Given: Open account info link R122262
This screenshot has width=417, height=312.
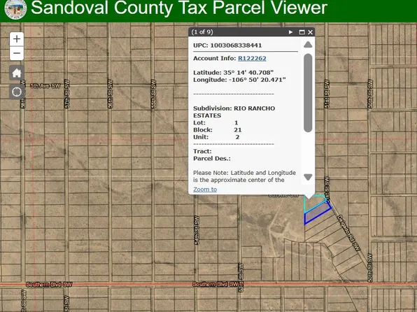Looking at the screenshot, I should click(x=252, y=58).
